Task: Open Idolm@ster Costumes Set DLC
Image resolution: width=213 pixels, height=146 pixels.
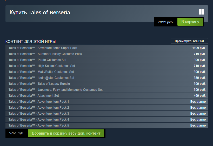Action: (41, 78)
